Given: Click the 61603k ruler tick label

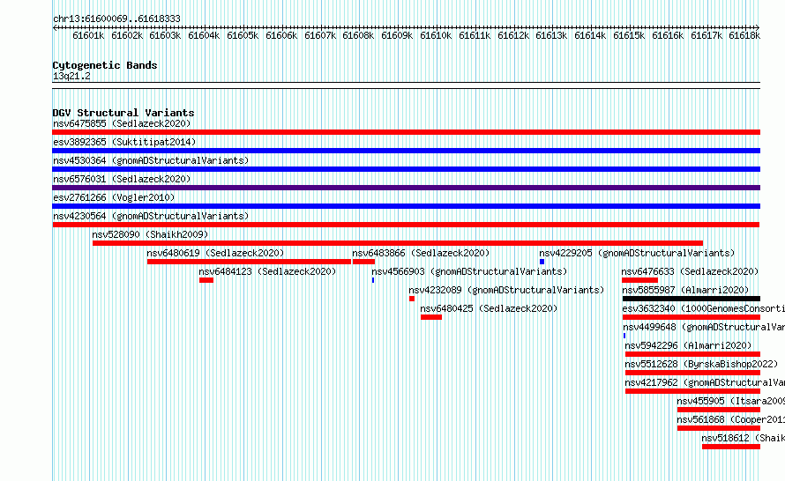Looking at the screenshot, I should (165, 35).
